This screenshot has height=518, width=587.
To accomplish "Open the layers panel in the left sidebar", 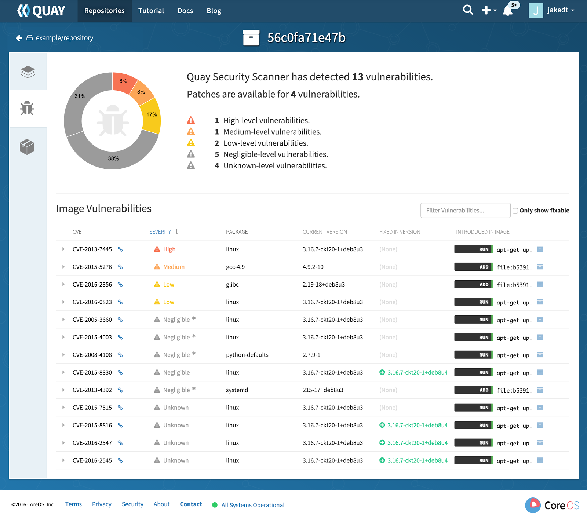I will pos(28,71).
